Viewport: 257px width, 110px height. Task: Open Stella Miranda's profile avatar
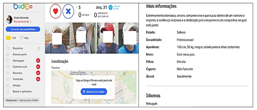(x=9, y=20)
